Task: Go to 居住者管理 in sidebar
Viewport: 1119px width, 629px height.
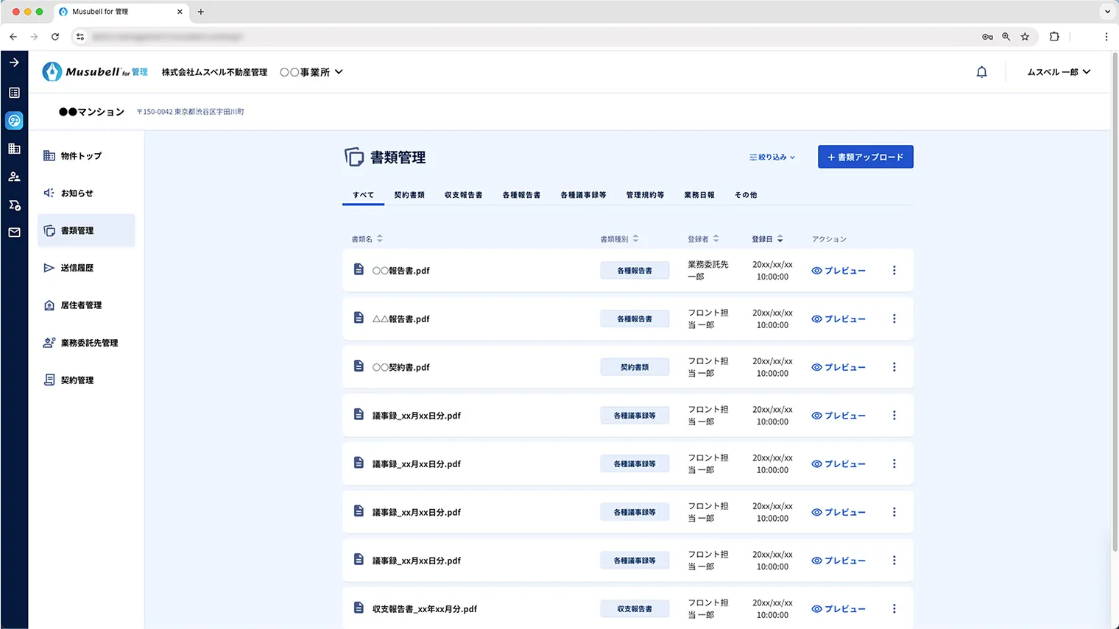Action: pyautogui.click(x=81, y=305)
